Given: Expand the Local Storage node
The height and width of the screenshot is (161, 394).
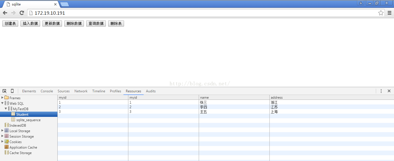Looking at the screenshot, I should click(x=3, y=130).
